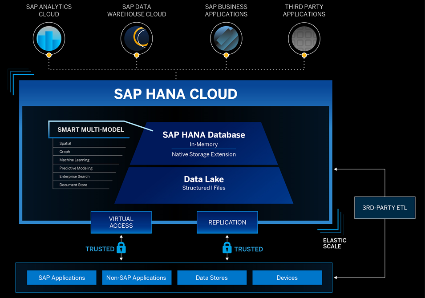
Task: Click the In-Memory label
Action: pyautogui.click(x=204, y=145)
